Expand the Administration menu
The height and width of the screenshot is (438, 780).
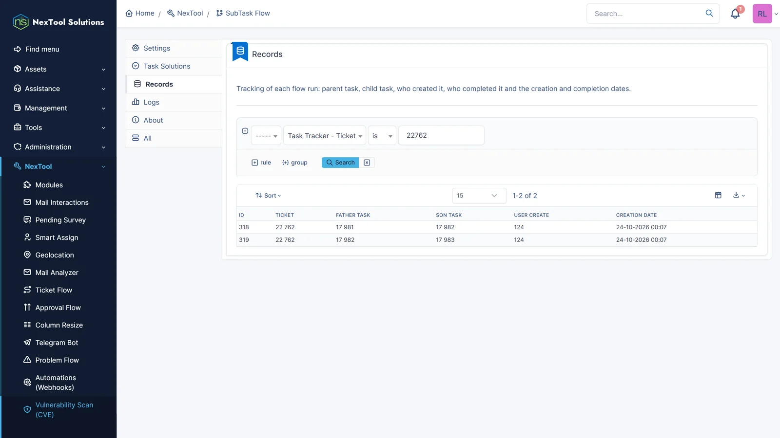pyautogui.click(x=59, y=147)
